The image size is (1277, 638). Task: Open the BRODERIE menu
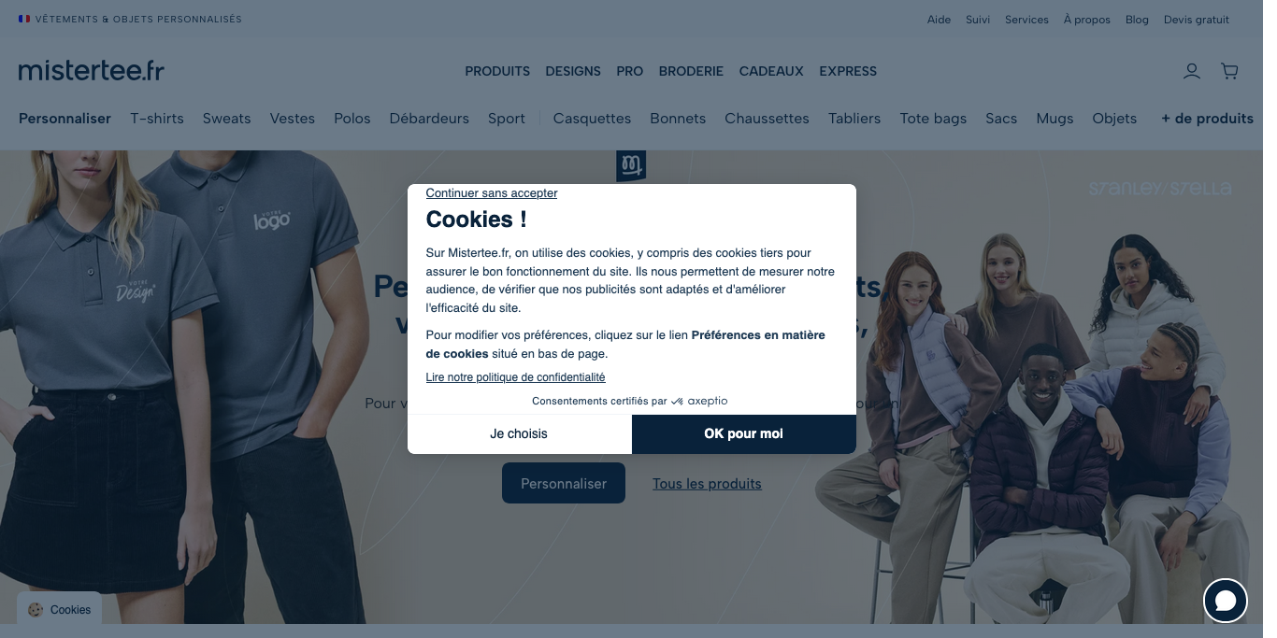click(691, 71)
